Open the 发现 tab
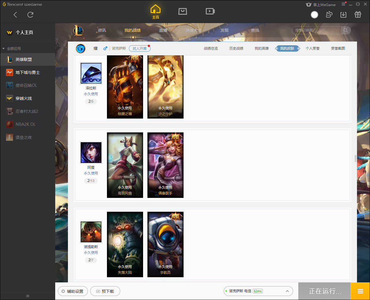Viewport: 370px width, 300px height. [x=224, y=30]
